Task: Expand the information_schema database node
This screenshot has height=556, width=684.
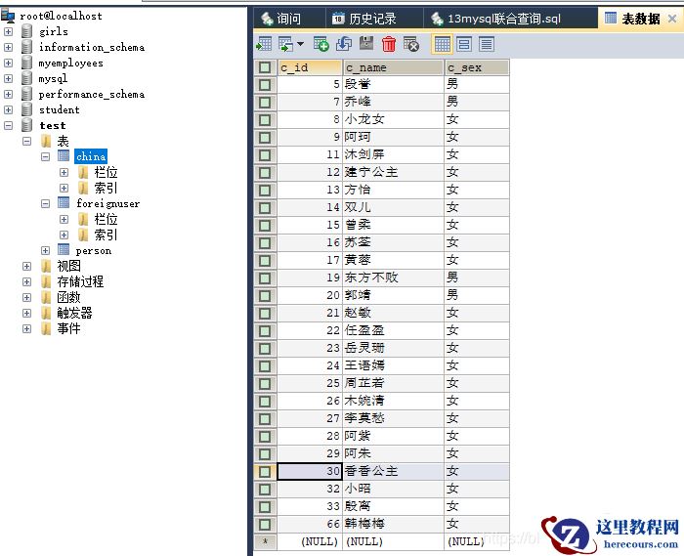Action: [x=8, y=47]
